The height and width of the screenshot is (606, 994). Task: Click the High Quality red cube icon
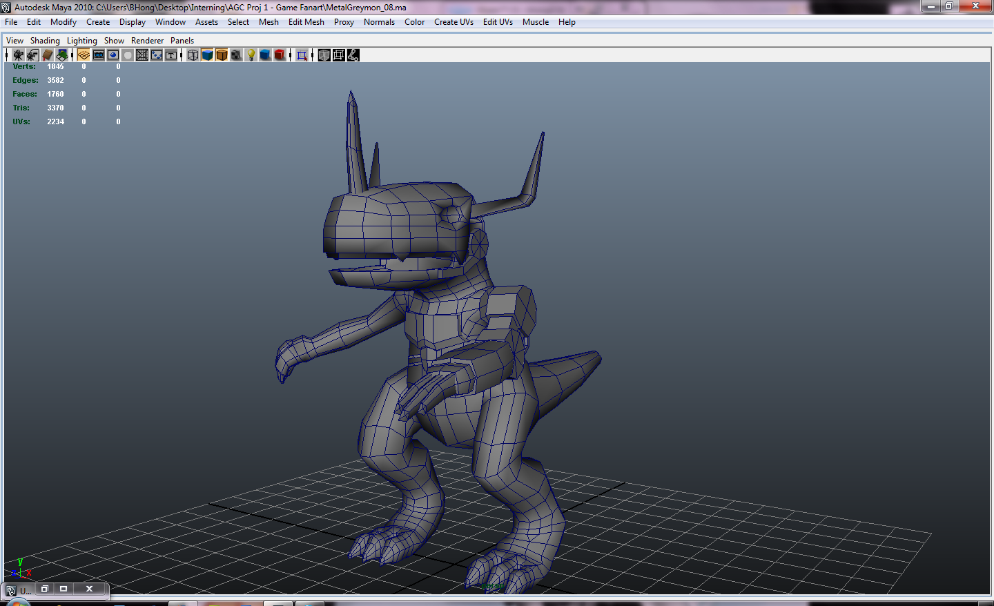pyautogui.click(x=280, y=55)
